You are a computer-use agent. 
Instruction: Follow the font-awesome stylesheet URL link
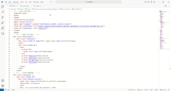pos(71,26)
